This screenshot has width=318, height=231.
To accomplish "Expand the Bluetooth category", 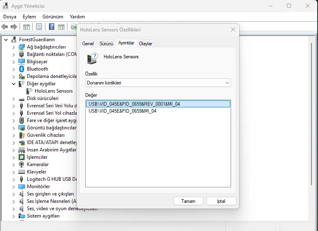I will (13, 69).
